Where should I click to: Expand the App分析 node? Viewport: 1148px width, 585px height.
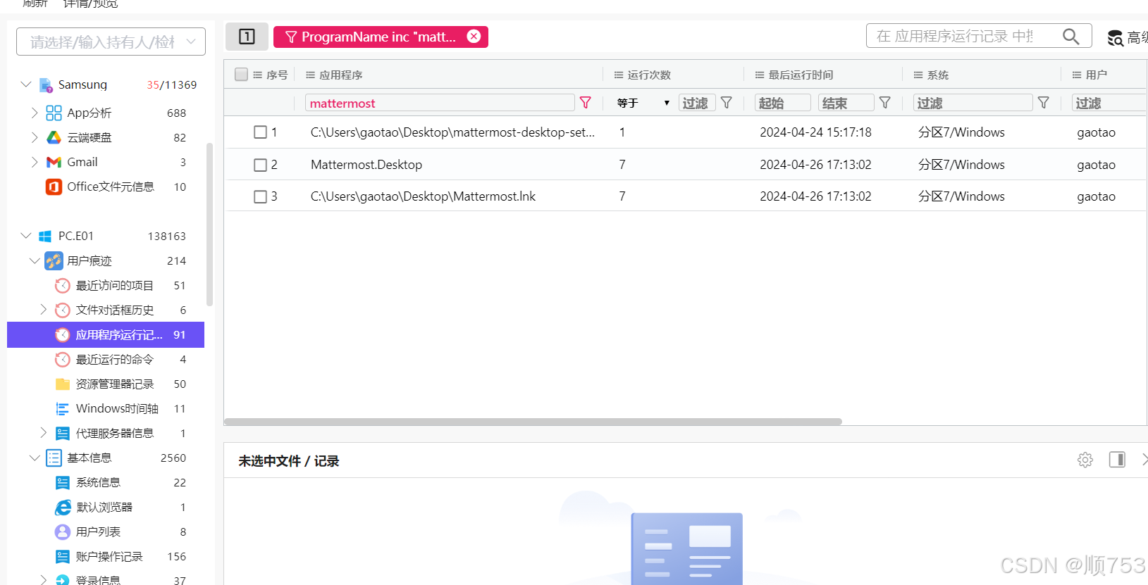[35, 113]
